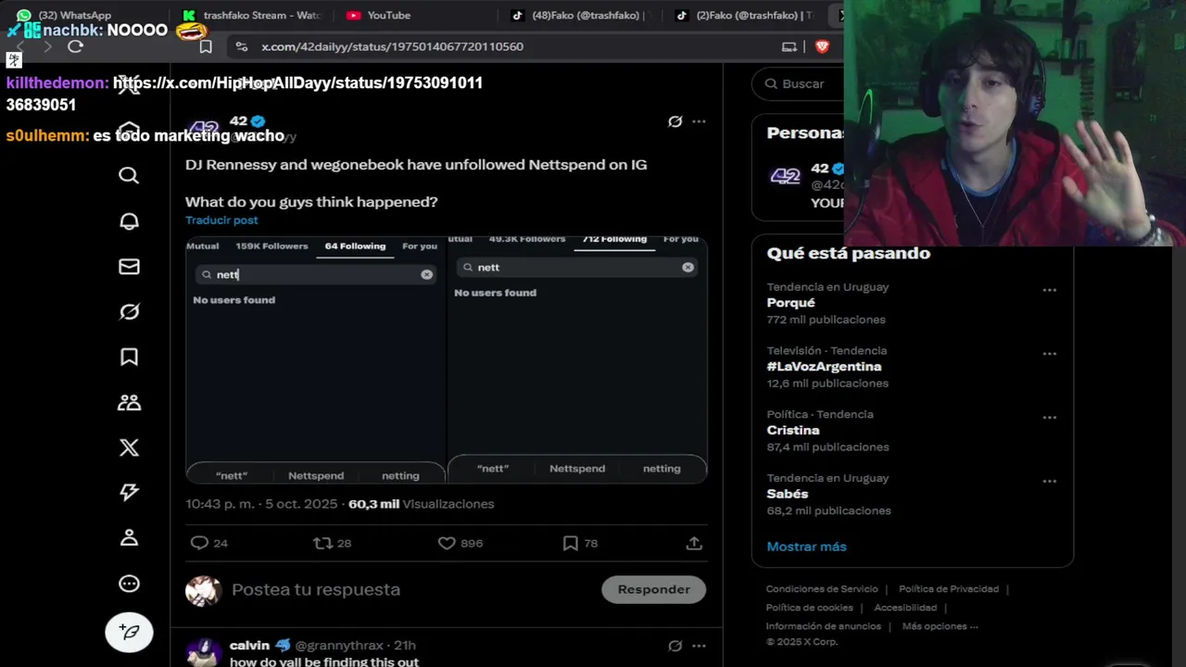Screen dimensions: 1186x667
Task: Like the post with 896 likes
Action: [x=447, y=543]
